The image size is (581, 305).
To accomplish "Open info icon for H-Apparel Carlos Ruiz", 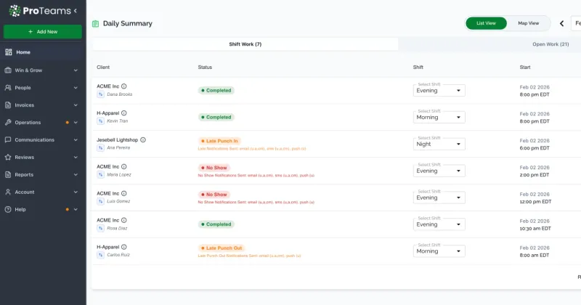I will (123, 247).
